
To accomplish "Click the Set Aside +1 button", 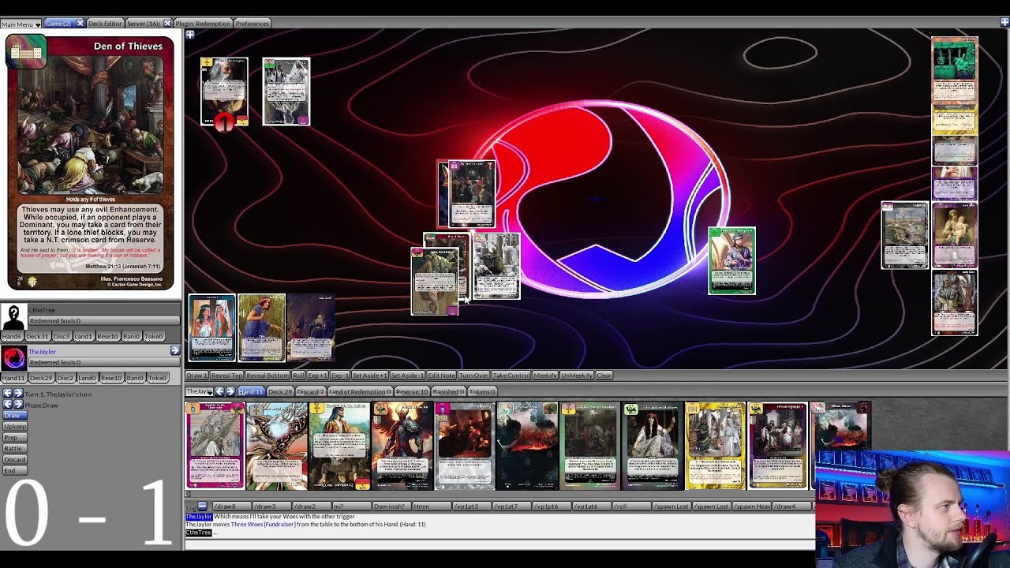I will [x=369, y=376].
